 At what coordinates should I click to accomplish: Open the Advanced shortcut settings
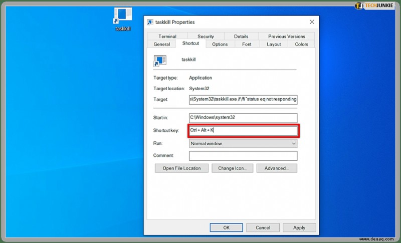pyautogui.click(x=277, y=168)
